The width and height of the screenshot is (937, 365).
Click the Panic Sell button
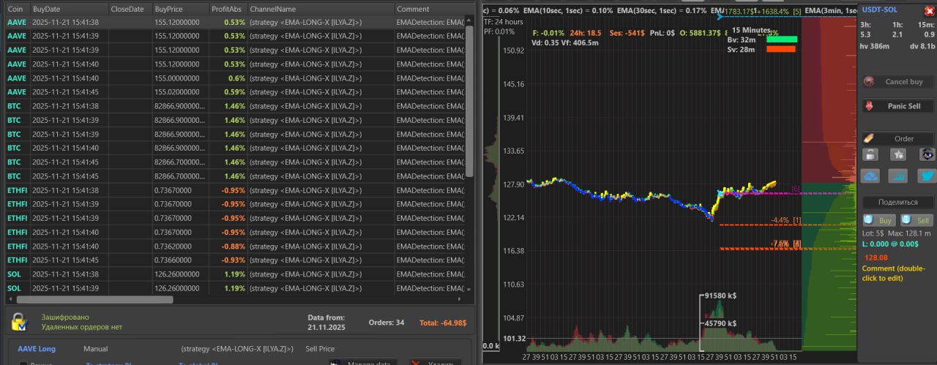click(x=897, y=106)
